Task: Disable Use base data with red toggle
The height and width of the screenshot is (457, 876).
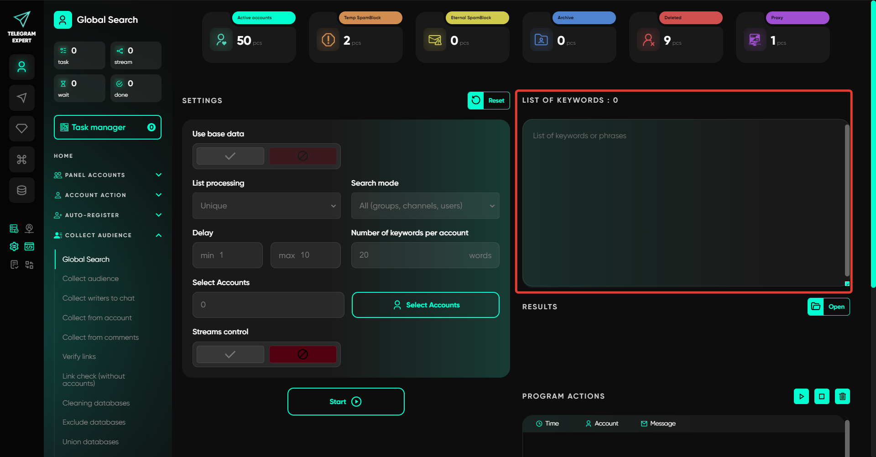Action: [x=302, y=156]
